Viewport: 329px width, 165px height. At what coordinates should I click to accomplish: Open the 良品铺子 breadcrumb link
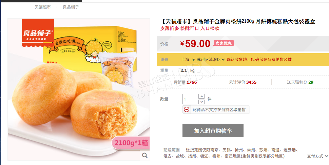71,7
